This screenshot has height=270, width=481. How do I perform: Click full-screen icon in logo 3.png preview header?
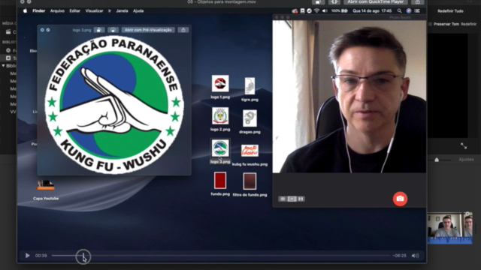[x=48, y=30]
